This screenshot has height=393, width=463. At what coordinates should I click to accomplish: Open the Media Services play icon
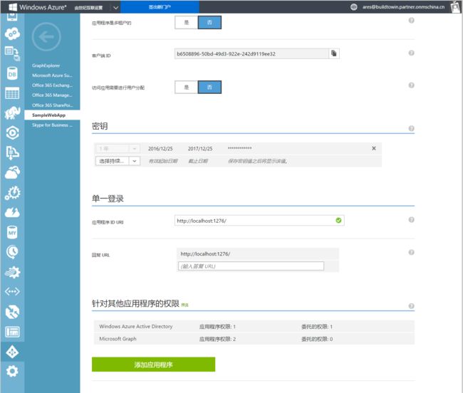[x=12, y=132]
